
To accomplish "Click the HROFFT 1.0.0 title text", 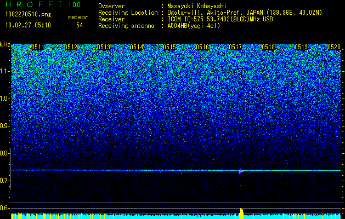I will pos(43,4).
